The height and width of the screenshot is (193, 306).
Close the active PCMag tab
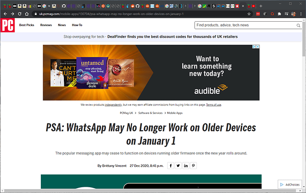[x=243, y=6]
